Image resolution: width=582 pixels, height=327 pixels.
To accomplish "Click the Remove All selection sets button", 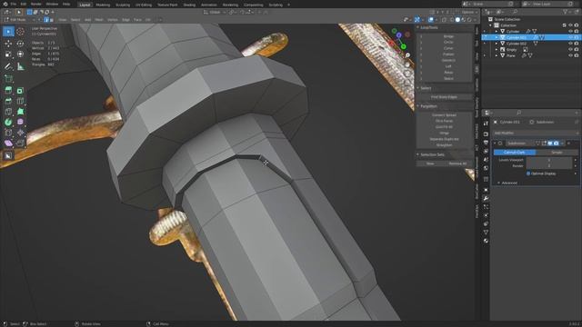I will (458, 163).
